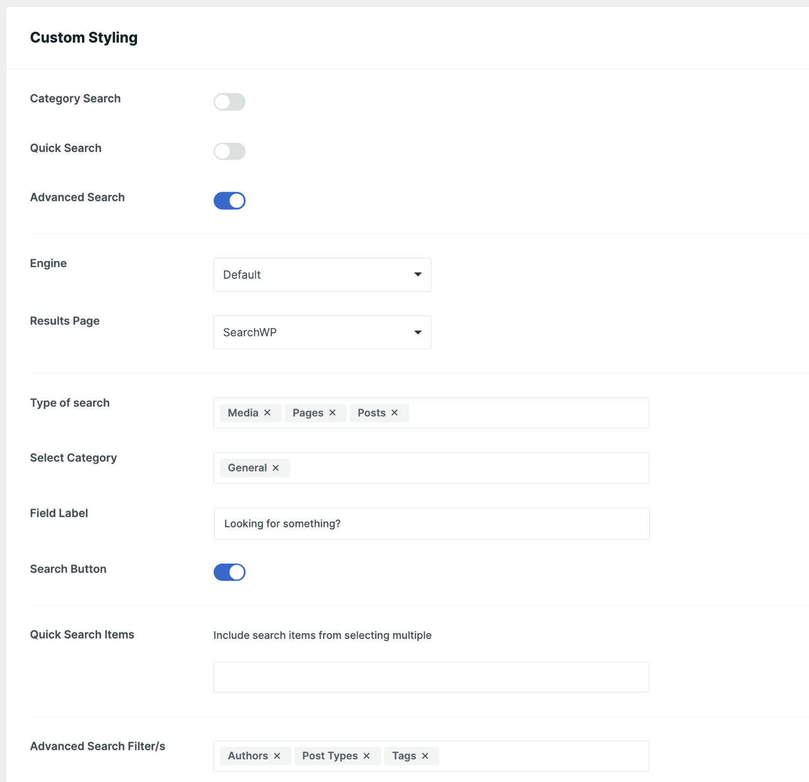The height and width of the screenshot is (782, 809).
Task: Open the Quick Search Items selector
Action: pyautogui.click(x=430, y=677)
